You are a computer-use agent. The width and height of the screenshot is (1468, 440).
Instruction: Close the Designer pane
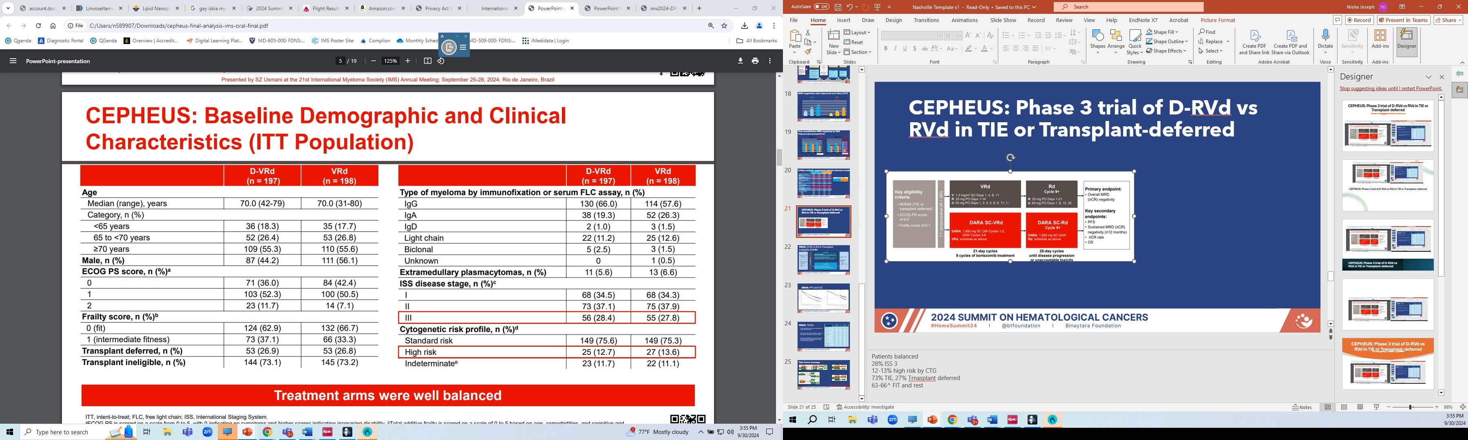(1442, 77)
